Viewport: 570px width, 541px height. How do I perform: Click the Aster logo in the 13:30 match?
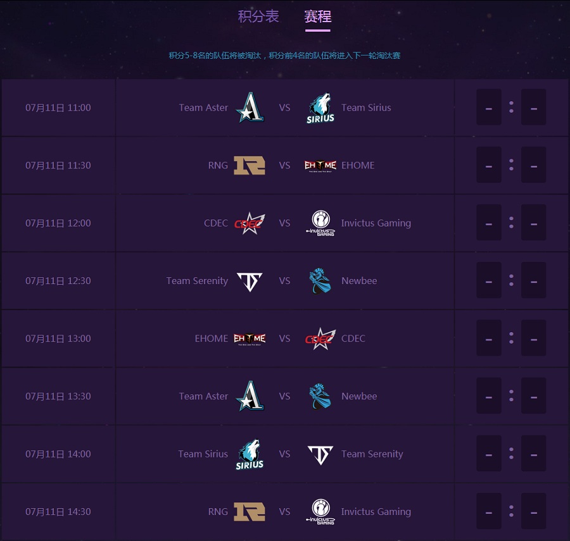point(250,395)
